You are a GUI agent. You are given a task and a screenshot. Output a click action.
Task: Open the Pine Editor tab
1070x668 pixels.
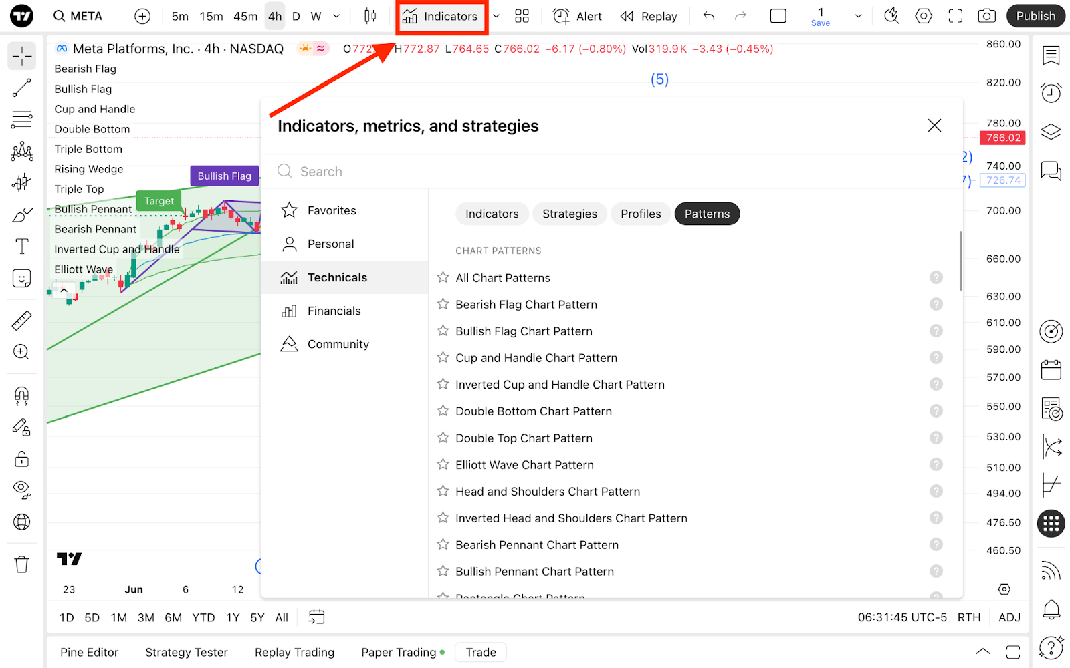(x=89, y=652)
